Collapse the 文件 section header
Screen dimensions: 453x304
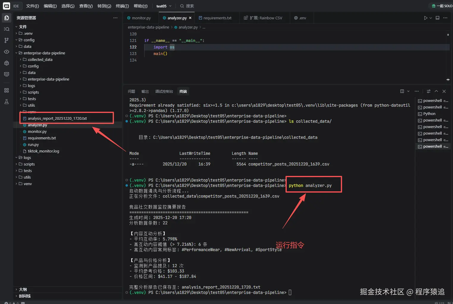[68, 27]
